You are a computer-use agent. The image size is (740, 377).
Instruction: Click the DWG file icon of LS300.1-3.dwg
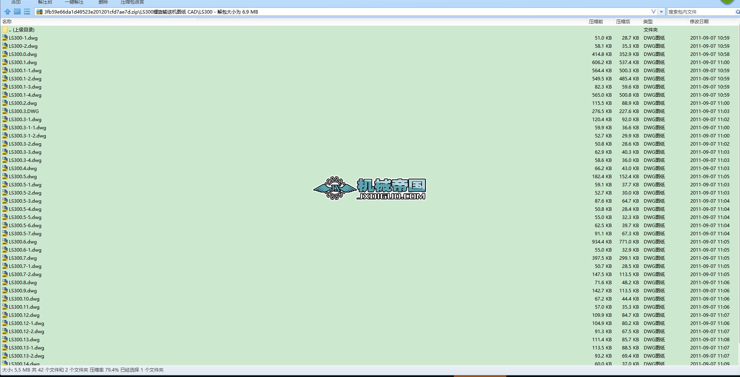click(x=5, y=87)
